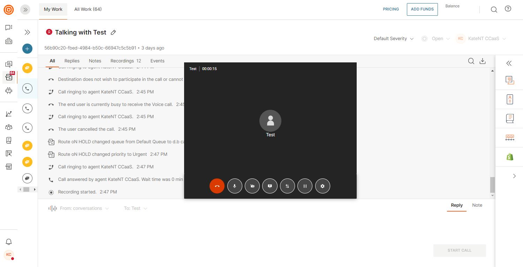This screenshot has height=267, width=523.
Task: Share screen in the call window
Action: [270, 186]
